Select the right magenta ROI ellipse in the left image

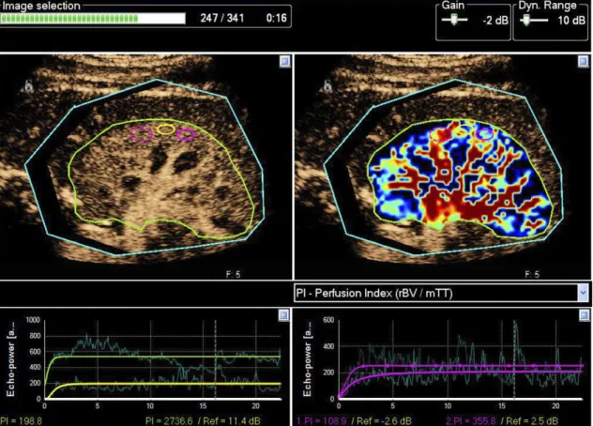click(x=186, y=135)
